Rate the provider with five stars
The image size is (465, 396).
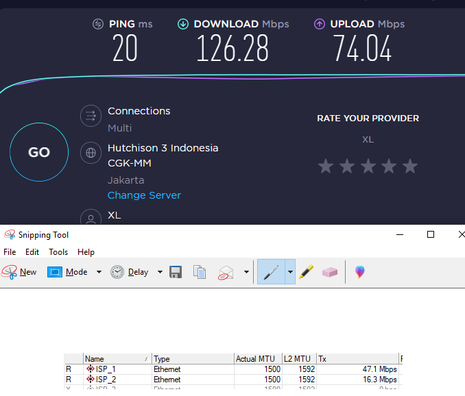point(410,166)
